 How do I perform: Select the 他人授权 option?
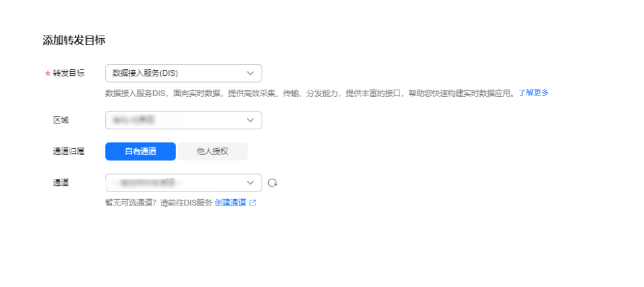pos(213,151)
